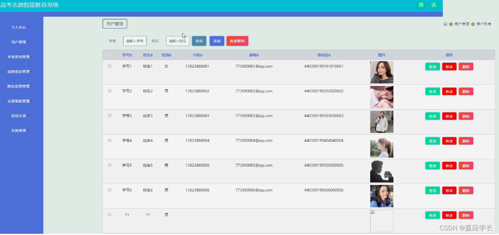The image size is (499, 235).
Task: Check the box for row 11
Action: pyautogui.click(x=110, y=215)
